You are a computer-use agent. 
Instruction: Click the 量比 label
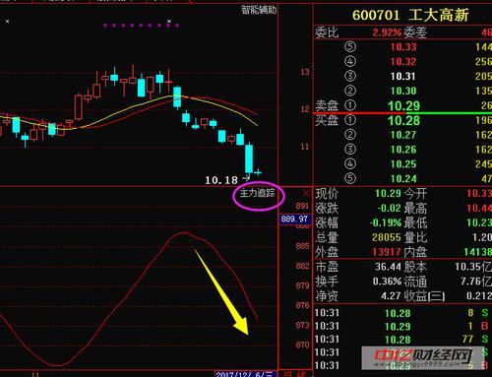tap(415, 237)
